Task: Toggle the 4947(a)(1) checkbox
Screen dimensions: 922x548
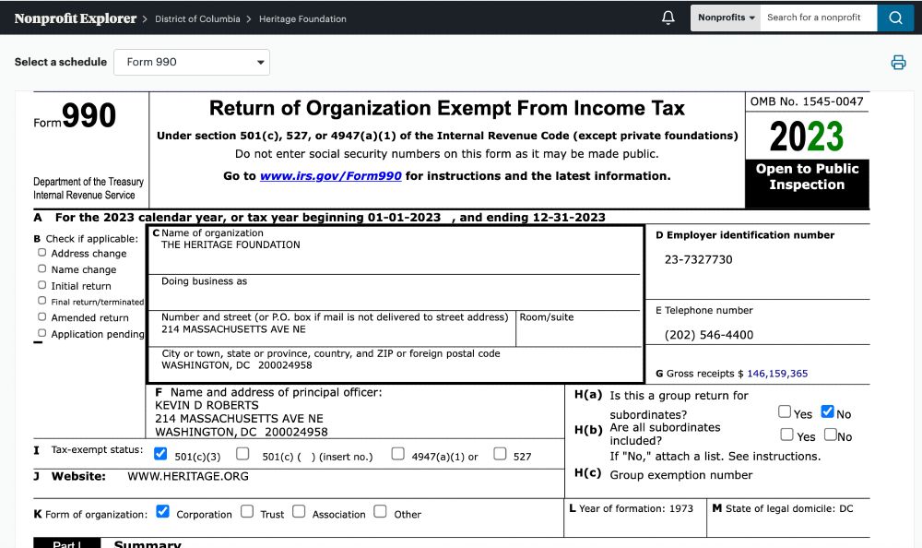Action: (x=397, y=454)
